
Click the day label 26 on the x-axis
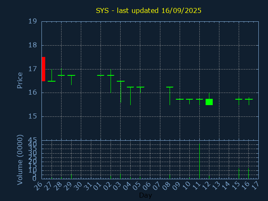(x=38, y=186)
